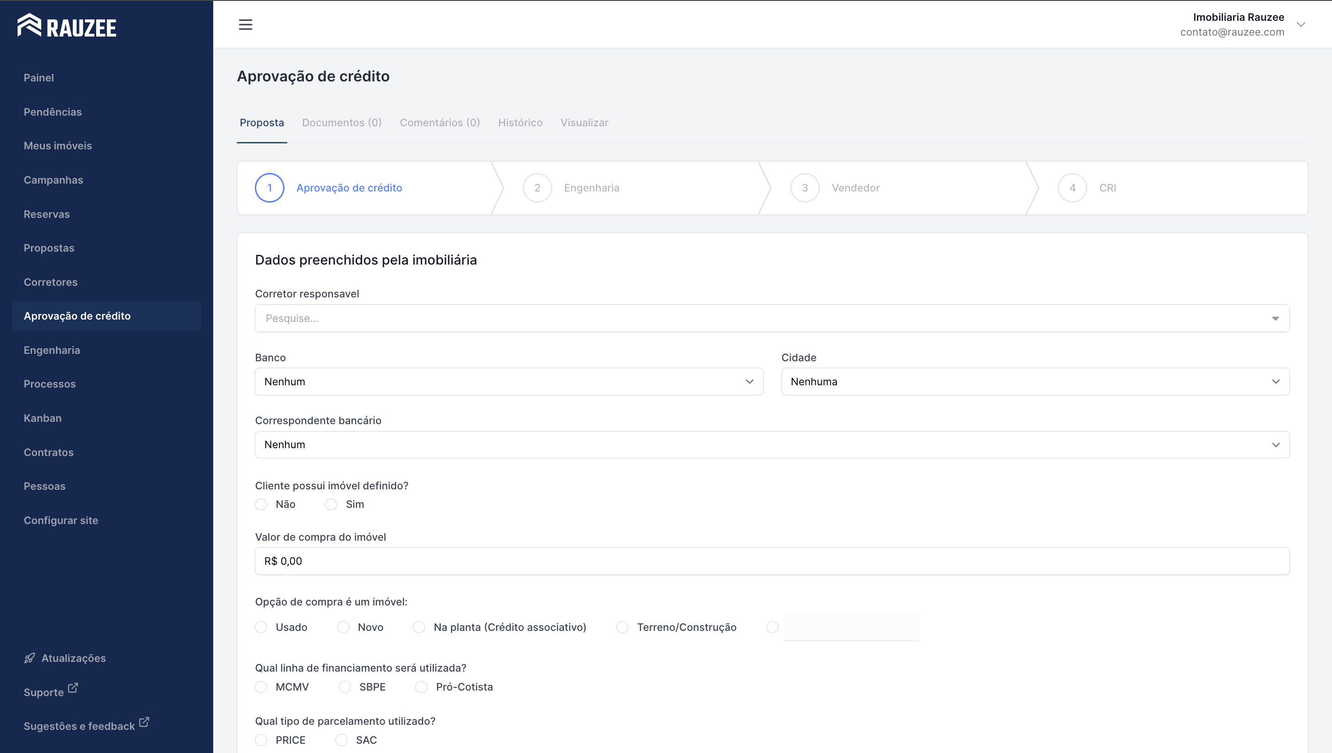The image size is (1332, 753).
Task: Open the Suporte link
Action: 43,692
